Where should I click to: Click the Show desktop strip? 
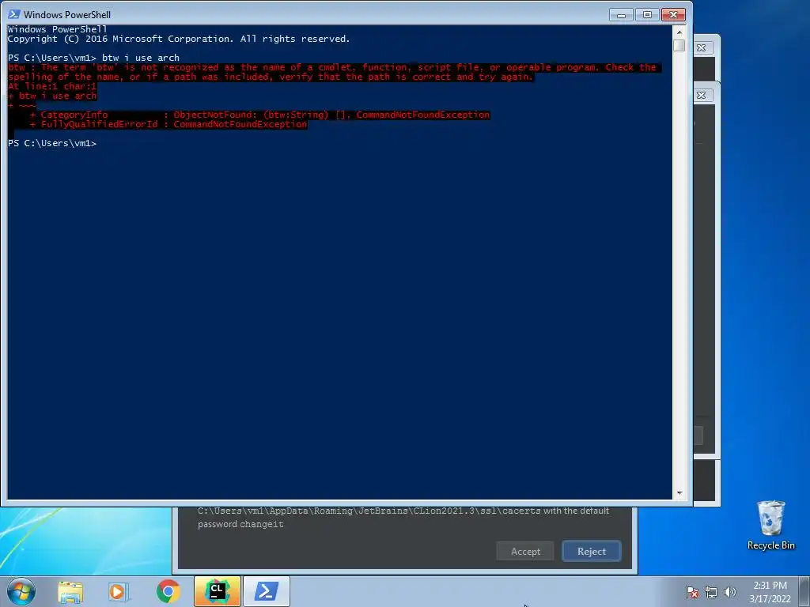pyautogui.click(x=804, y=591)
